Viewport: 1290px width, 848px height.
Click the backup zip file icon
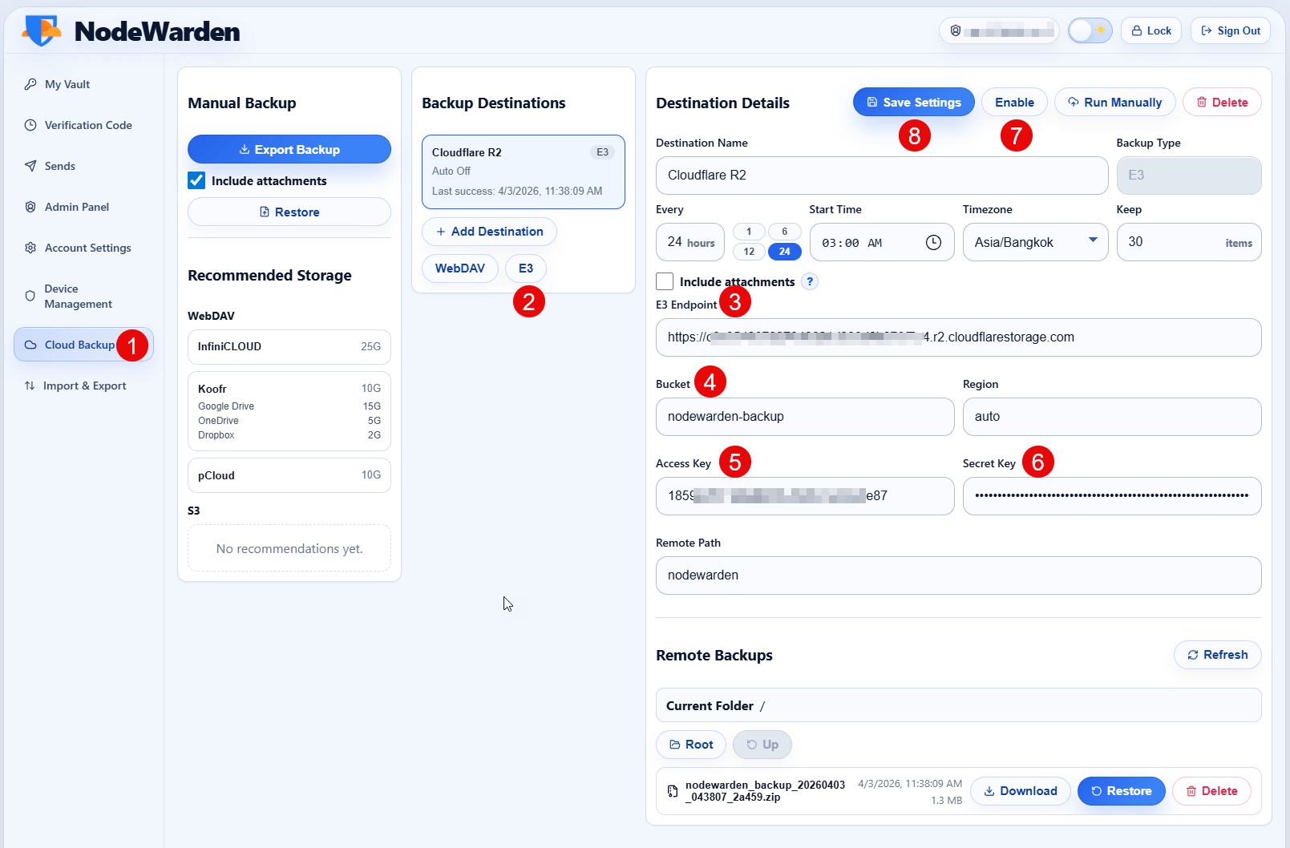pos(673,791)
